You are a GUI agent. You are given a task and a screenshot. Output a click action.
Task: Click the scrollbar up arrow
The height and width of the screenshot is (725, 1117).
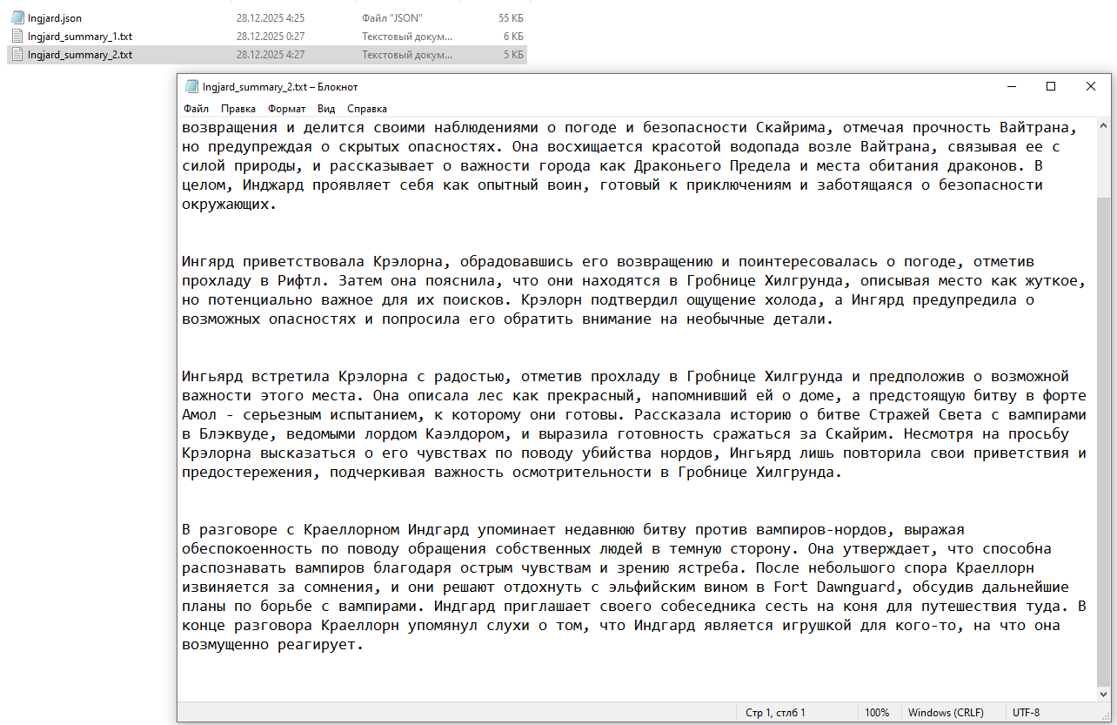tap(1103, 124)
